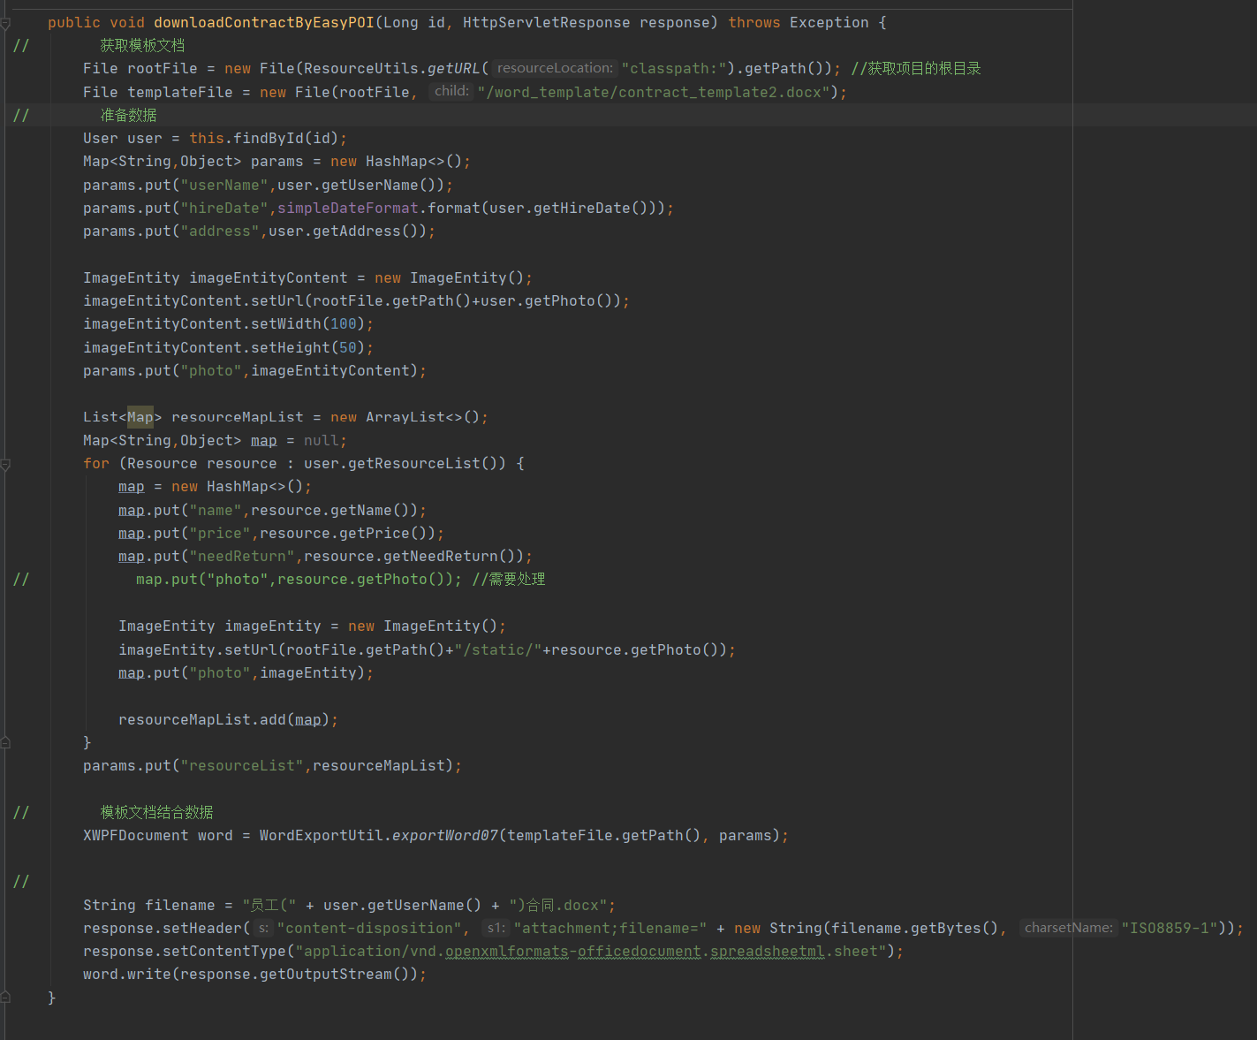Click the "/static/" string literal
The width and height of the screenshot is (1257, 1040).
click(x=498, y=650)
